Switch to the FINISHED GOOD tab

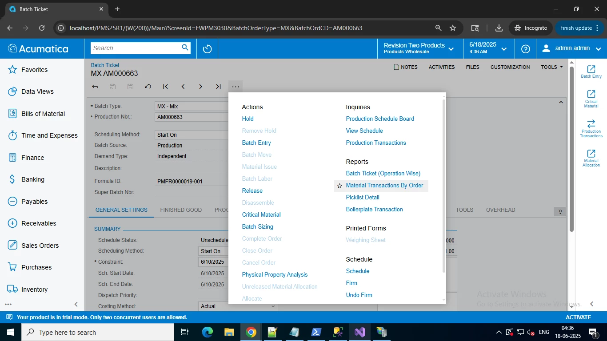pyautogui.click(x=181, y=210)
